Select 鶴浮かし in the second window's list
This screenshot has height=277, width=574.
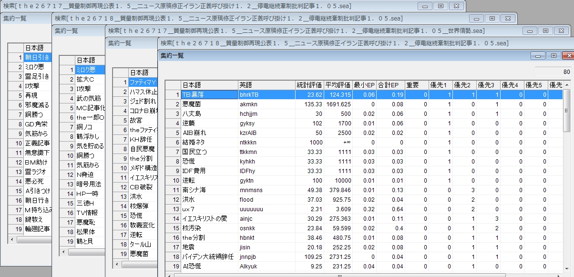[x=89, y=136]
